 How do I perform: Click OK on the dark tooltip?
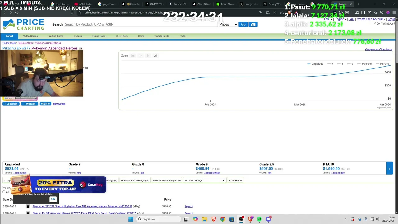point(53,199)
